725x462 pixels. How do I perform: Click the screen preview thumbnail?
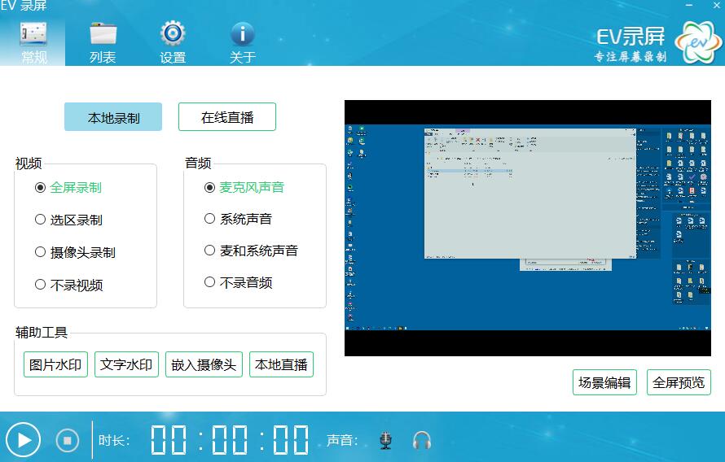(528, 228)
